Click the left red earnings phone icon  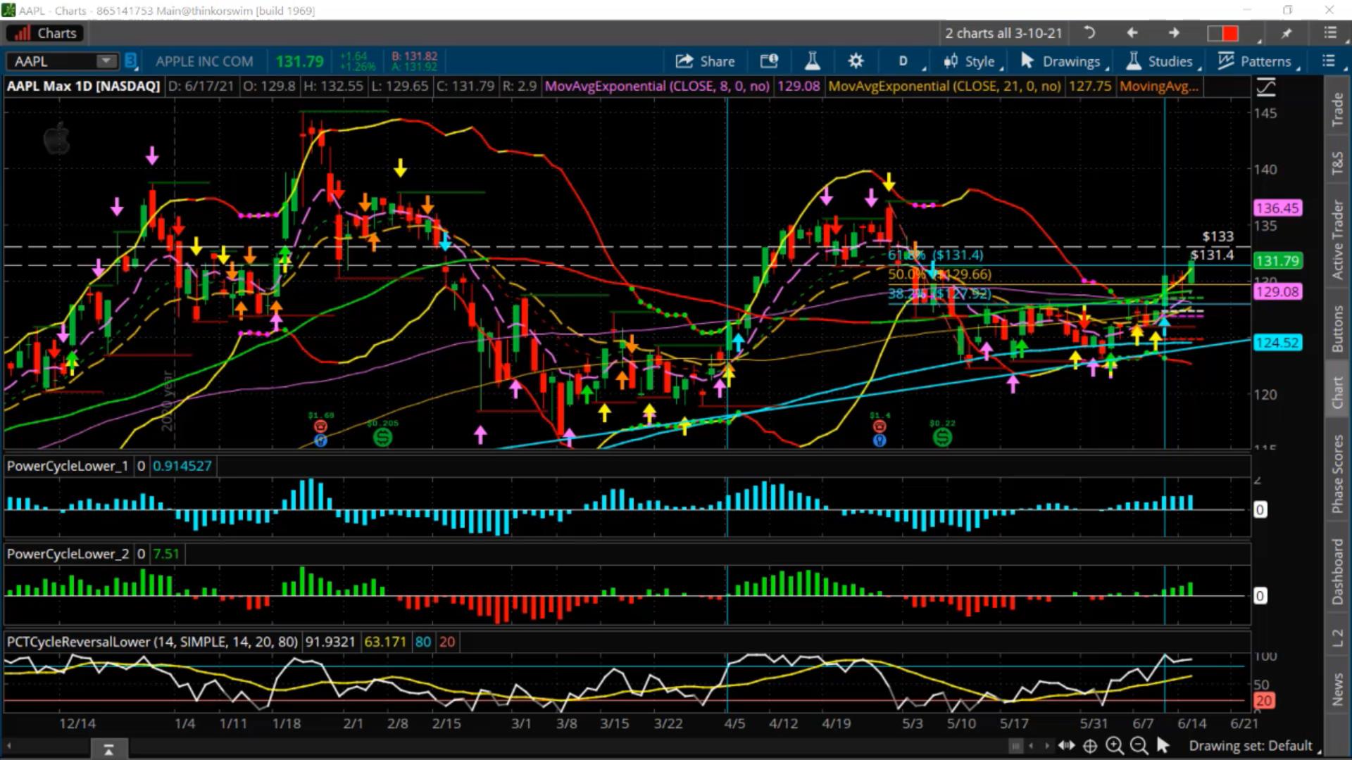click(320, 426)
